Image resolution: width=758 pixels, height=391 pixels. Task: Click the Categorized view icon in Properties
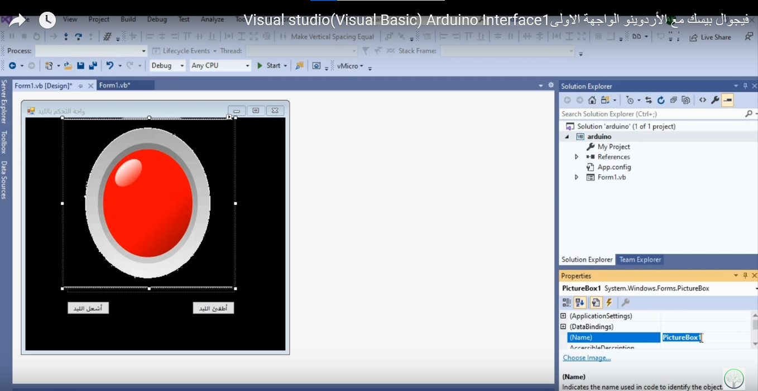(x=567, y=302)
